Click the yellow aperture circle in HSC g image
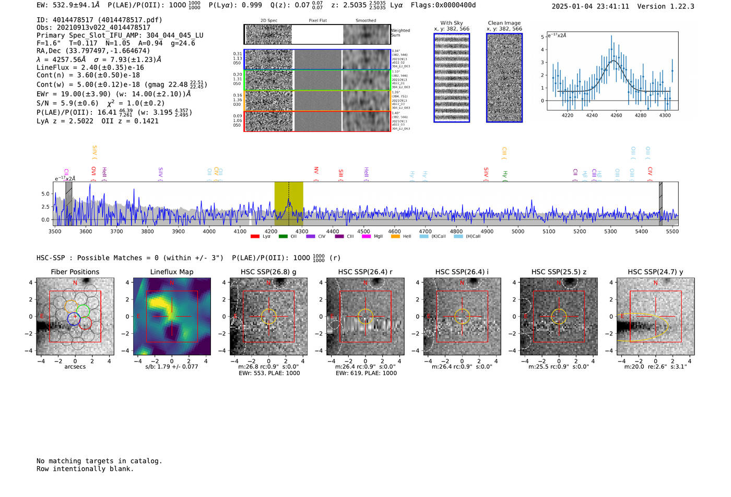Image resolution: width=731 pixels, height=497 pixels. pyautogui.click(x=268, y=316)
